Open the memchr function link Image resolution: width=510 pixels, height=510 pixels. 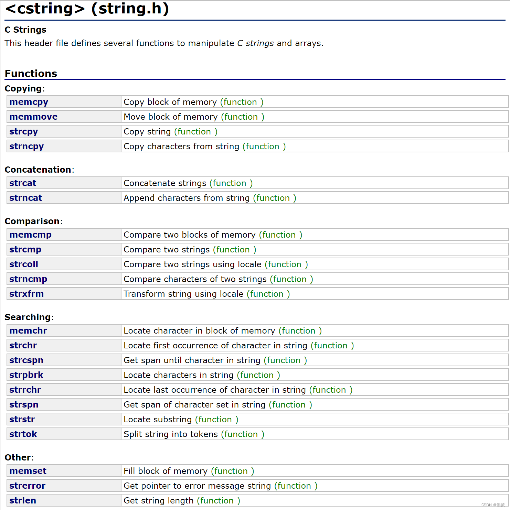pyautogui.click(x=28, y=331)
